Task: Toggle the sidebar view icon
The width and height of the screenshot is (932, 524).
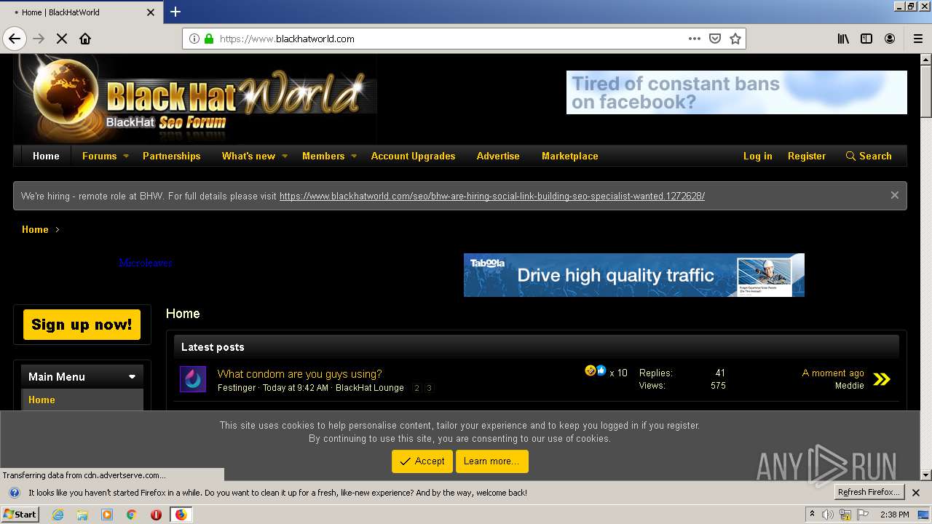Action: pyautogui.click(x=866, y=39)
